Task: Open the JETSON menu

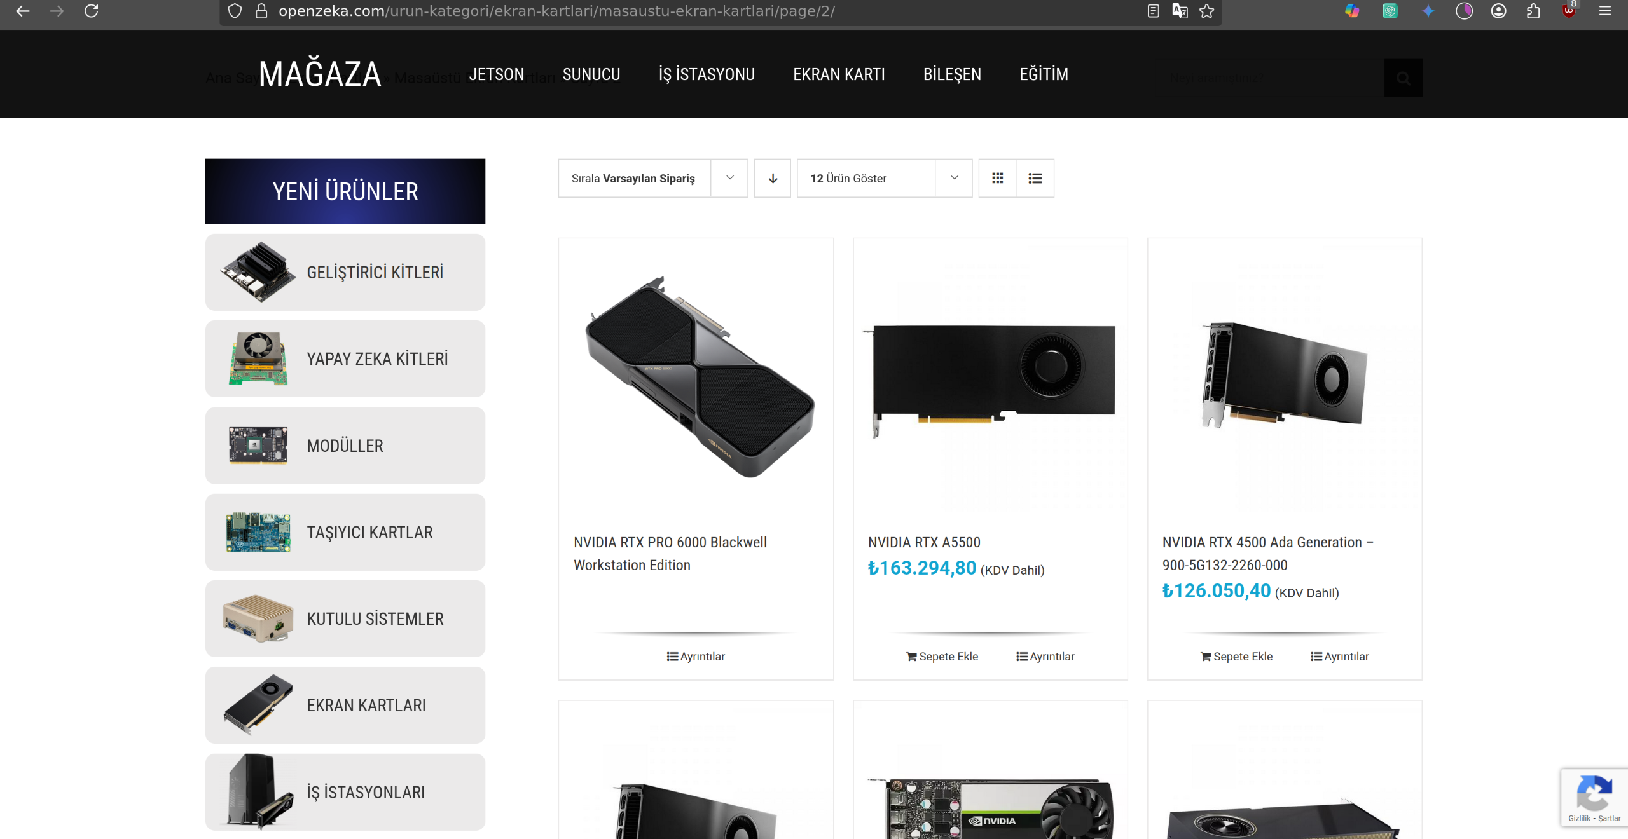Action: click(x=497, y=74)
